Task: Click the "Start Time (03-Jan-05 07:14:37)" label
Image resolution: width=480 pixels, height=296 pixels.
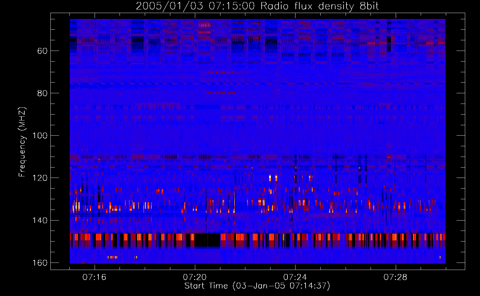Action: click(x=257, y=286)
